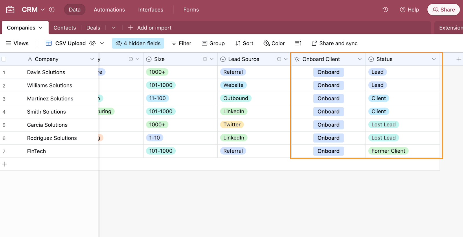Image resolution: width=463 pixels, height=237 pixels.
Task: Click Onboard button for Garcia Solutions
Action: [328, 125]
